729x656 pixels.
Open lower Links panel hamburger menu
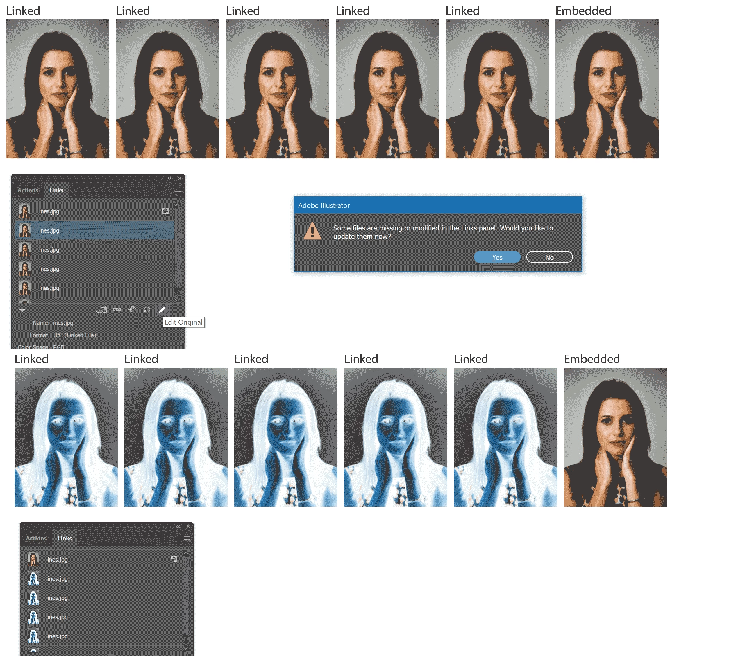(x=186, y=538)
